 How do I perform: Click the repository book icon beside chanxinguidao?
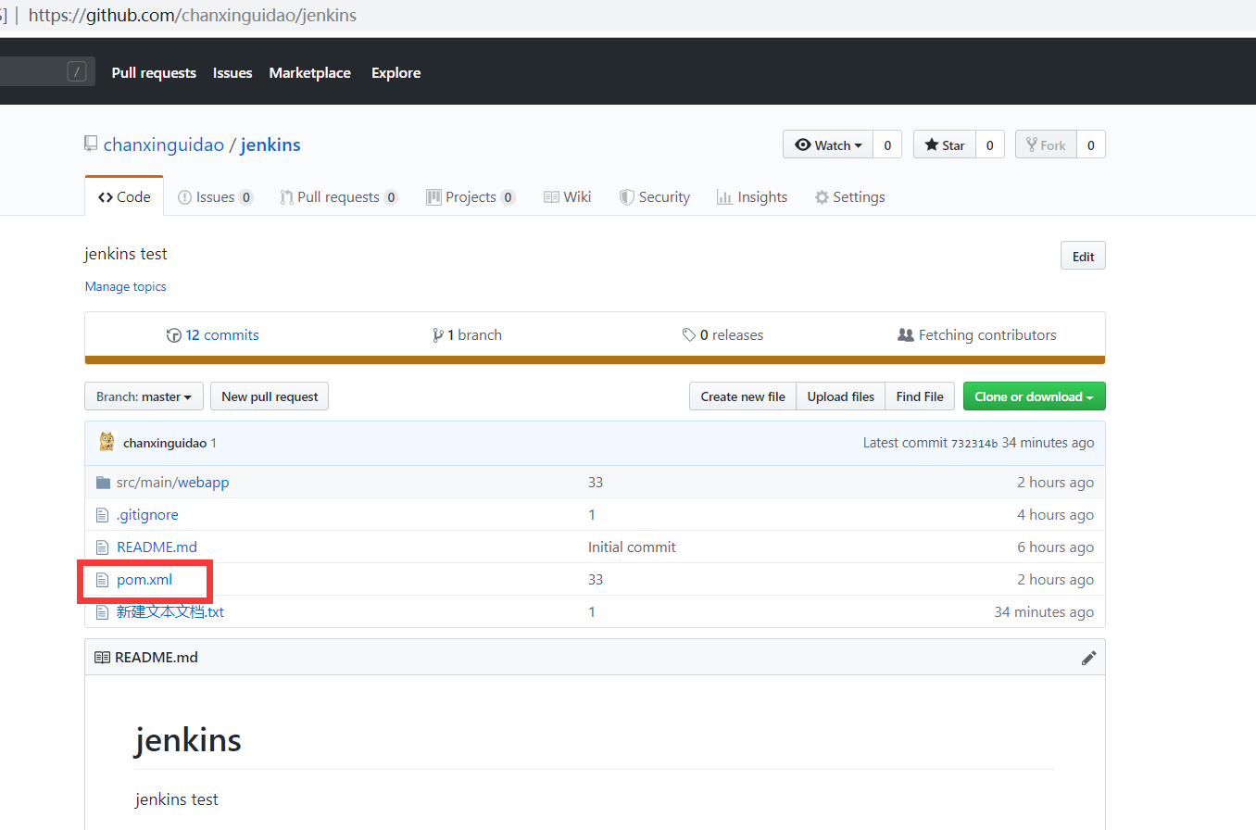click(91, 145)
